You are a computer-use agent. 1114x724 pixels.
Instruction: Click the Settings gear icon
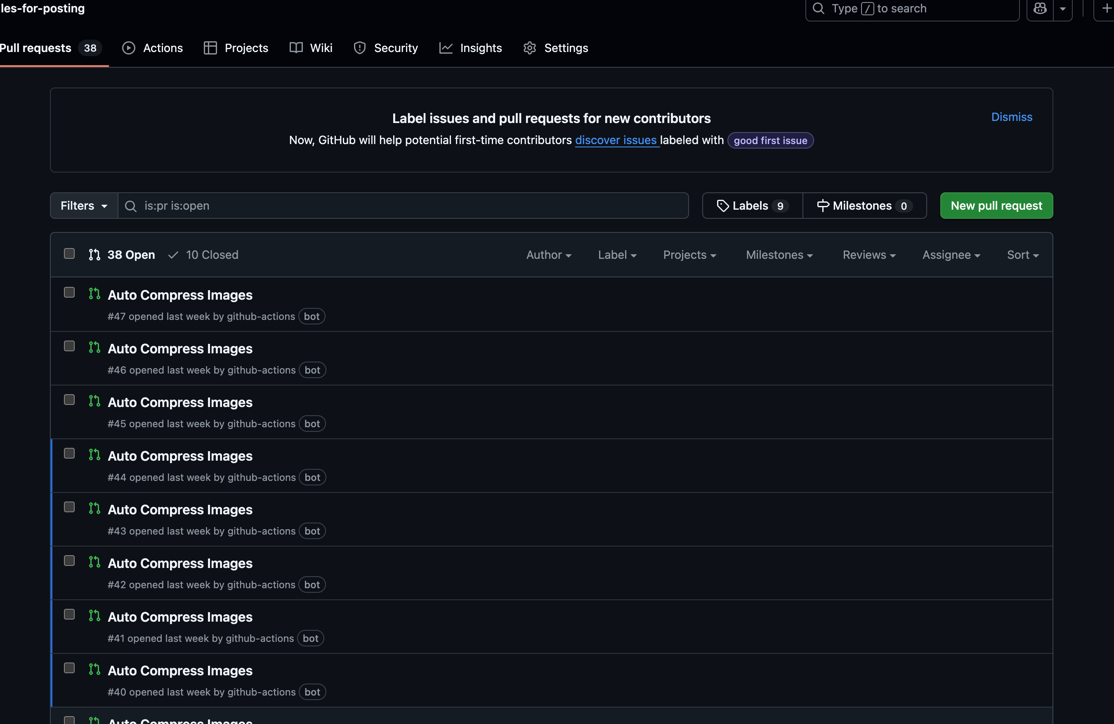point(529,48)
